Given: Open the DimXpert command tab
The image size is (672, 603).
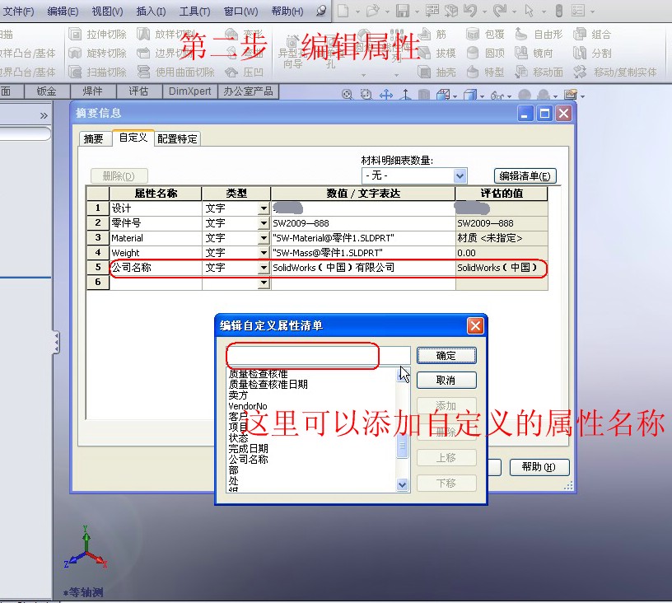Looking at the screenshot, I should click(x=190, y=91).
